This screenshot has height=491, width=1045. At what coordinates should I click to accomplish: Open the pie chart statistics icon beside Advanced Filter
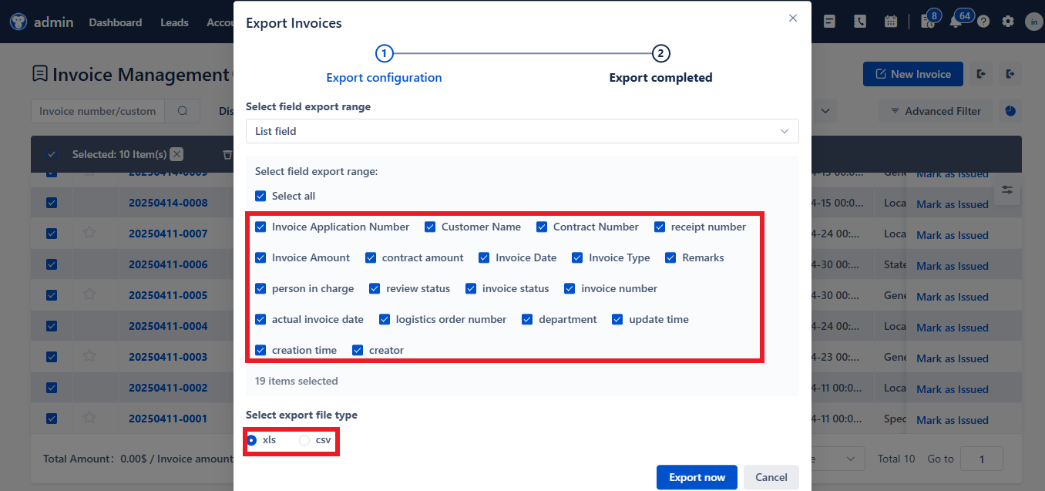pyautogui.click(x=1010, y=111)
